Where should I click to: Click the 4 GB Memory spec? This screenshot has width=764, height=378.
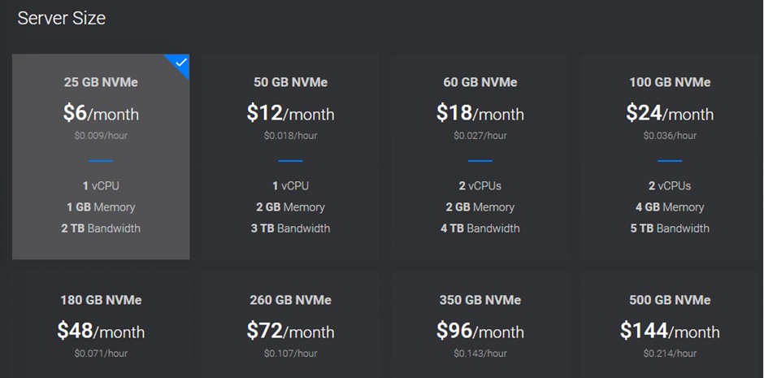click(x=670, y=207)
